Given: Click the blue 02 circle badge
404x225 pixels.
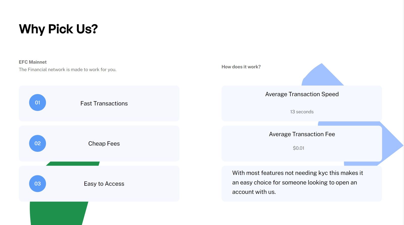Looking at the screenshot, I should click(x=38, y=144).
